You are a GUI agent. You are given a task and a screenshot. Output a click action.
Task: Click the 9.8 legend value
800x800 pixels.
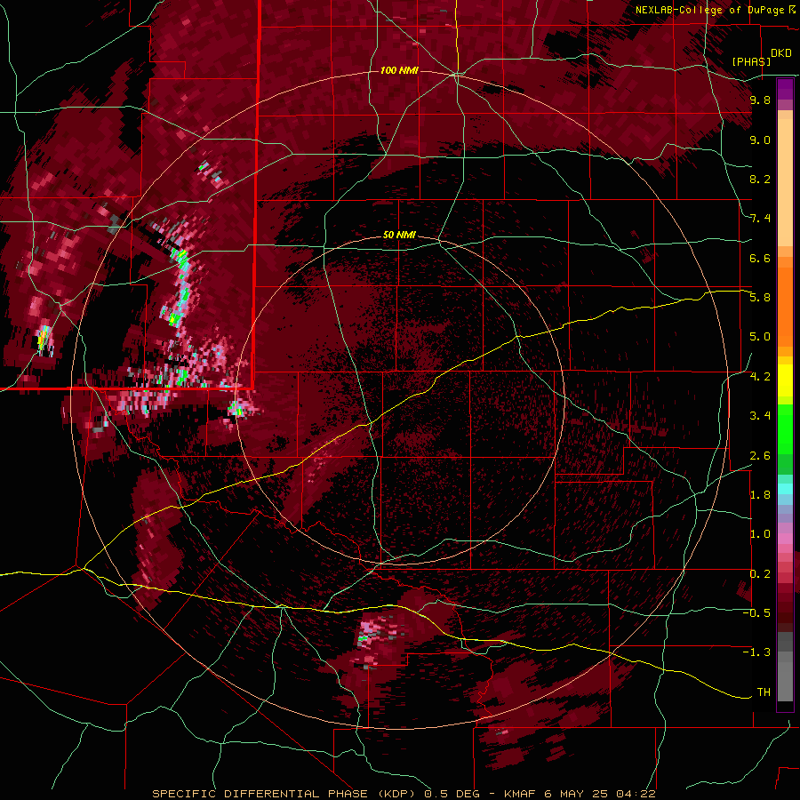click(x=760, y=100)
